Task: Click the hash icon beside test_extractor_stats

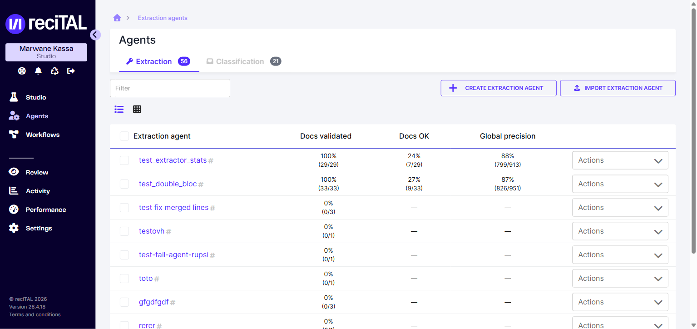Action: click(211, 161)
